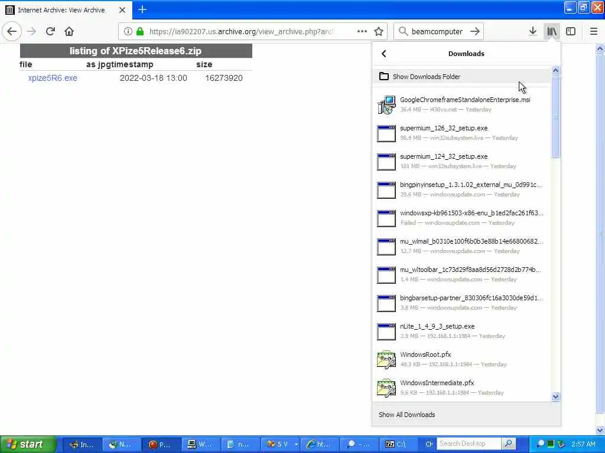
Task: Open supermium_126_32_setup.exe download
Action: point(461,133)
